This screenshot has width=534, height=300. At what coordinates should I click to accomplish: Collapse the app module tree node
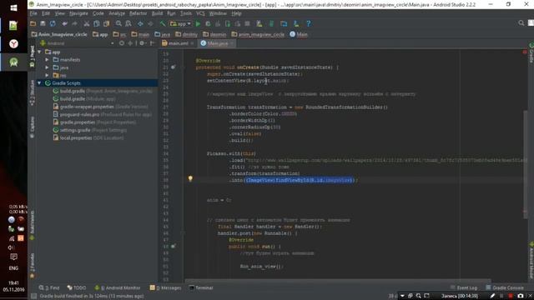[39, 52]
